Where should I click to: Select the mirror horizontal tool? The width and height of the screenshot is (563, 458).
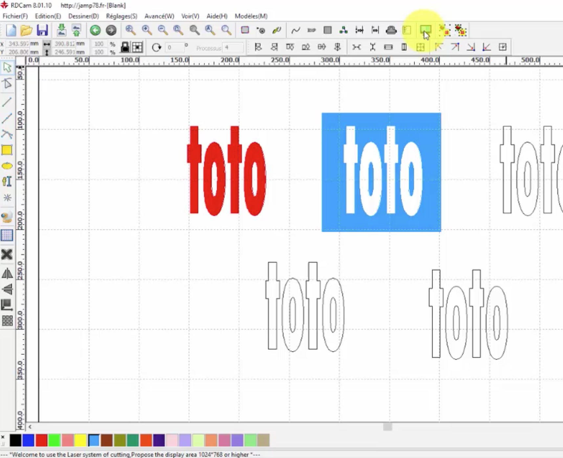[x=7, y=273]
